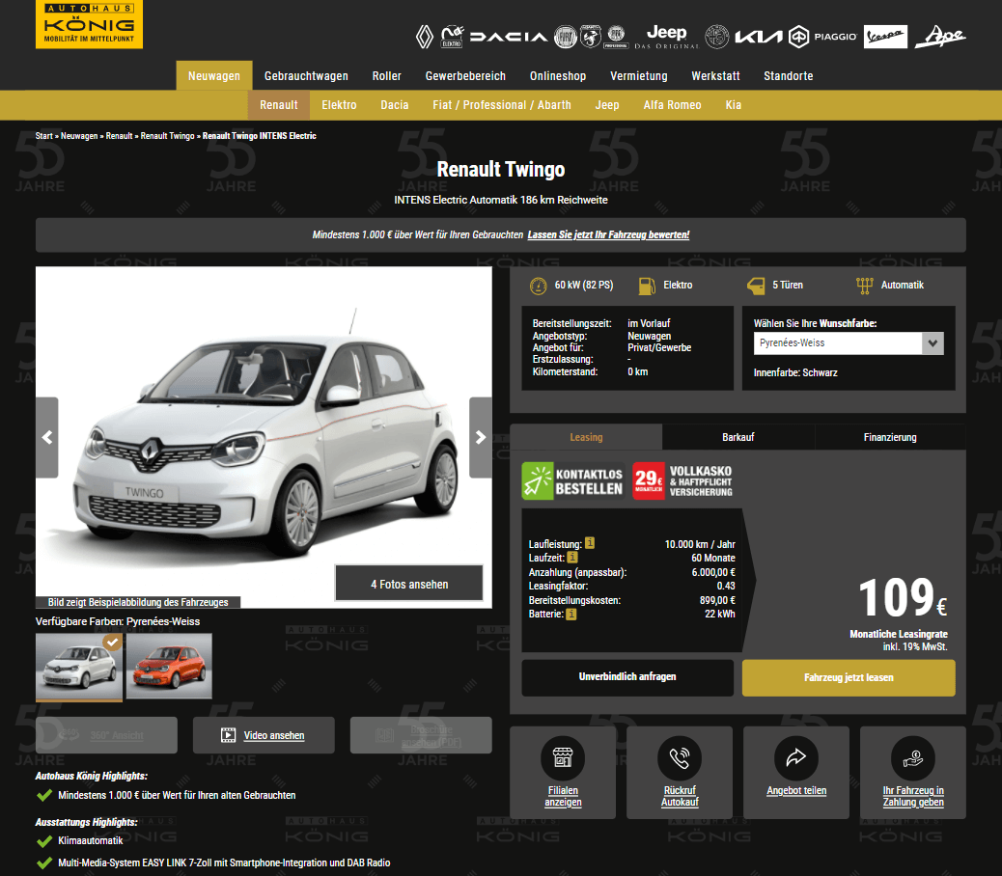Switch to the Leasing tab
The height and width of the screenshot is (876, 1002).
click(x=586, y=437)
